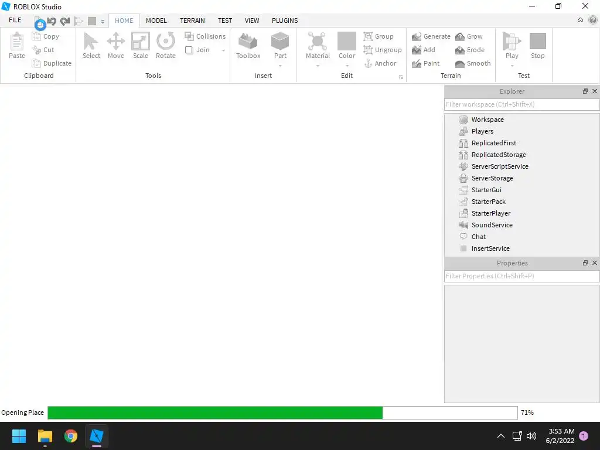Click the Copy icon in Clipboard group

click(36, 36)
